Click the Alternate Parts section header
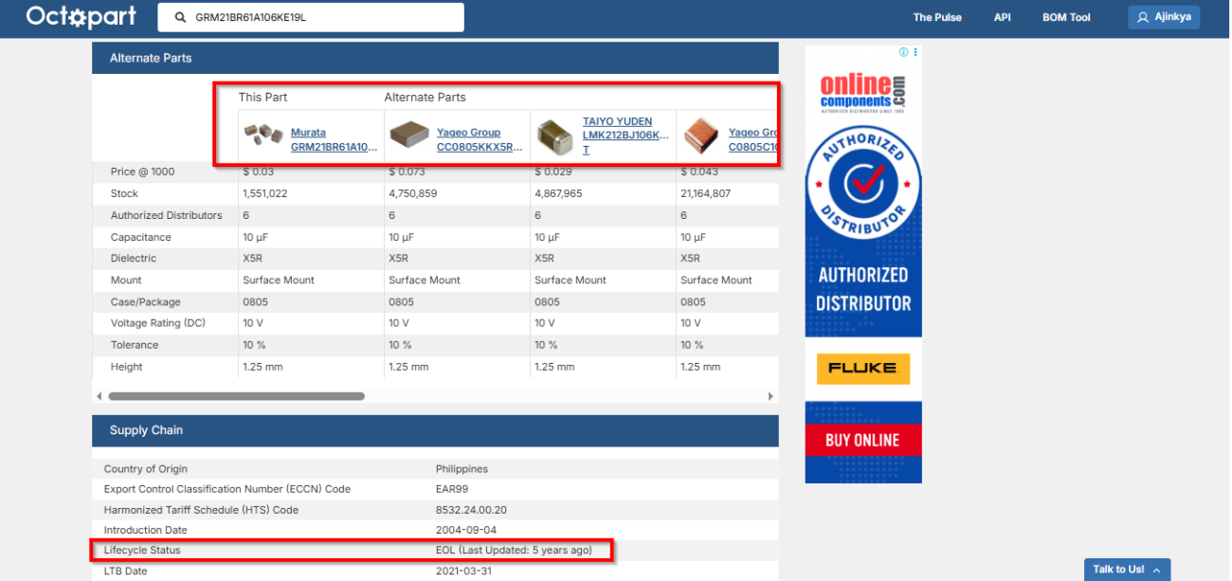Image resolution: width=1232 pixels, height=581 pixels. point(435,58)
